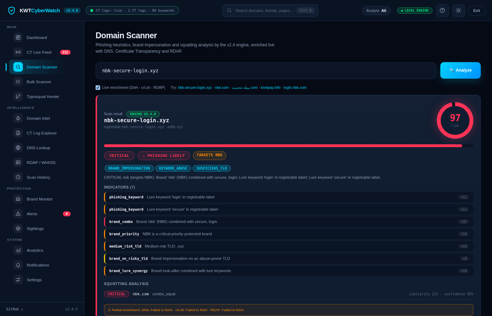
Task: Select the 'login' phishing_keyword row
Action: coord(289,197)
